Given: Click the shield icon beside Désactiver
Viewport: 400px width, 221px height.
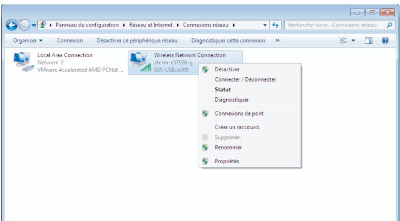Looking at the screenshot, I should point(205,69).
